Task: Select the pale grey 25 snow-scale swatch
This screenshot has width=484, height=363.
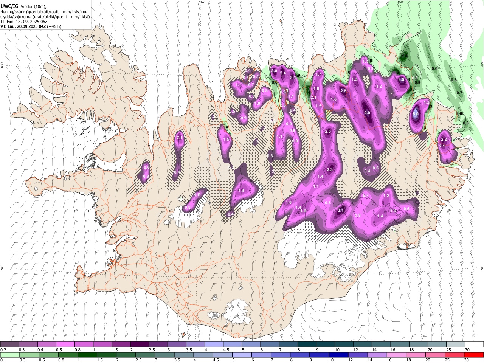Action: 456,344
